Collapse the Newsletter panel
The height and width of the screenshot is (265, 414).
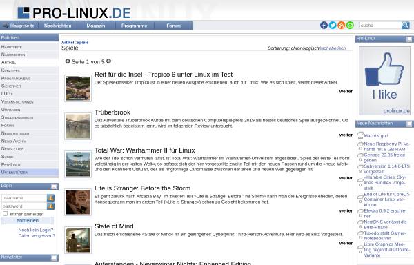coord(54,258)
